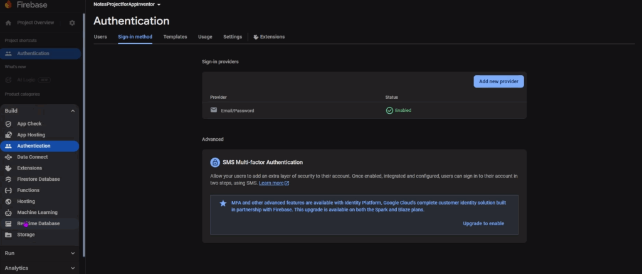The width and height of the screenshot is (642, 274).
Task: Click the Add new provider button
Action: pyautogui.click(x=498, y=81)
